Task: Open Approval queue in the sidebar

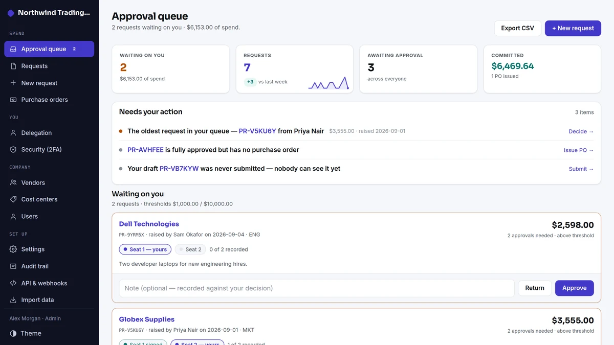Action: [49, 49]
